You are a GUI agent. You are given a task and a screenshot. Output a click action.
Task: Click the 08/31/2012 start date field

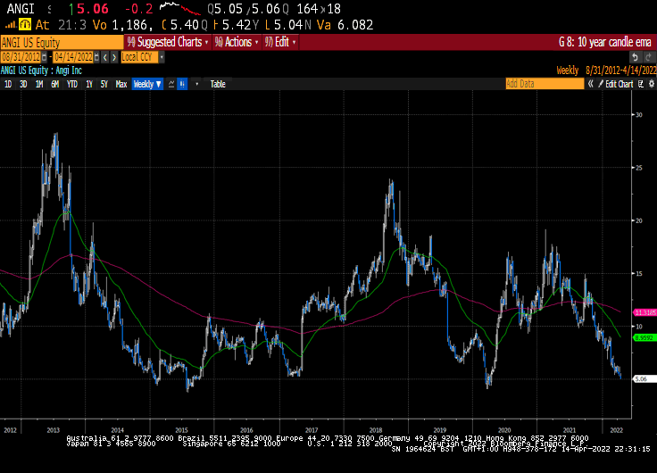coord(21,57)
